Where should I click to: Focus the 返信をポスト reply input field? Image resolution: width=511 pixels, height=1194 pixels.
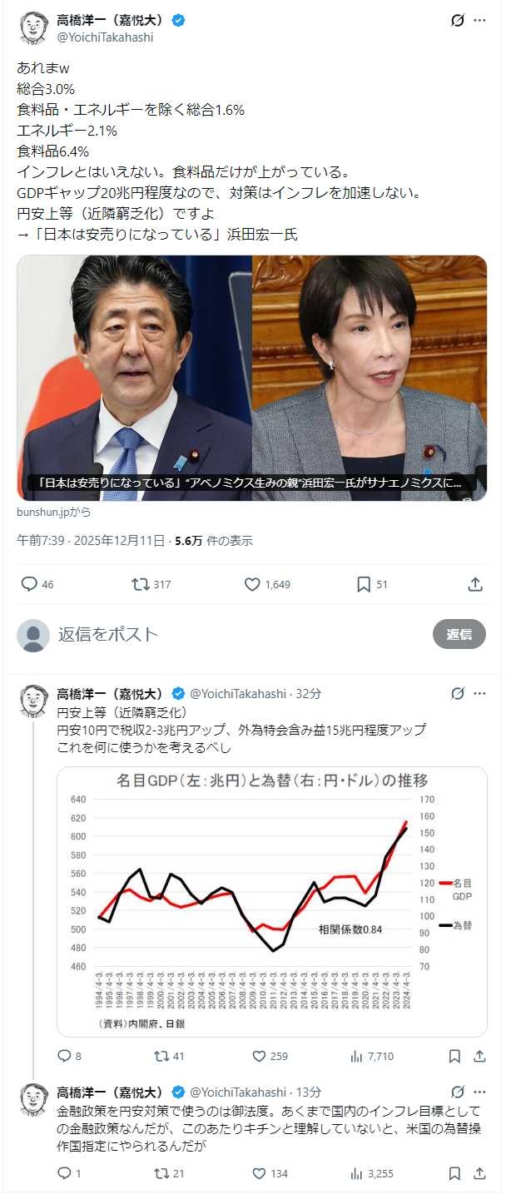click(237, 634)
